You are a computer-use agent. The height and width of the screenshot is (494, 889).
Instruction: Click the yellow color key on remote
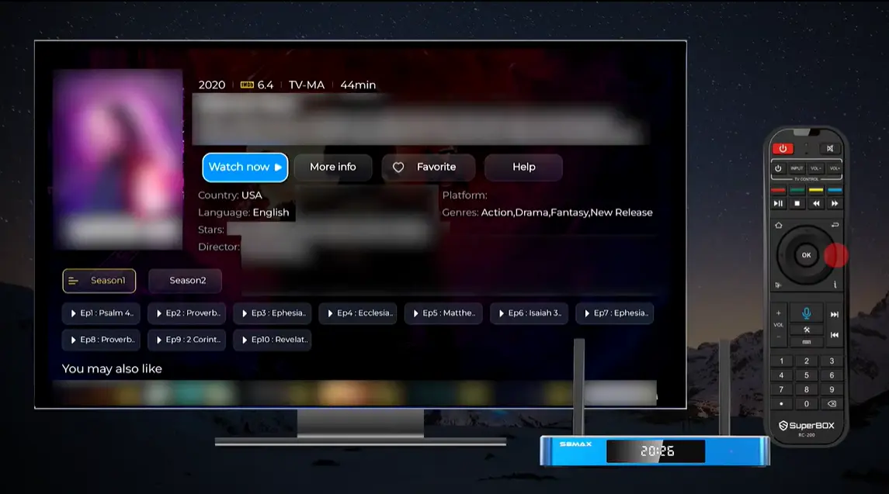(x=816, y=190)
